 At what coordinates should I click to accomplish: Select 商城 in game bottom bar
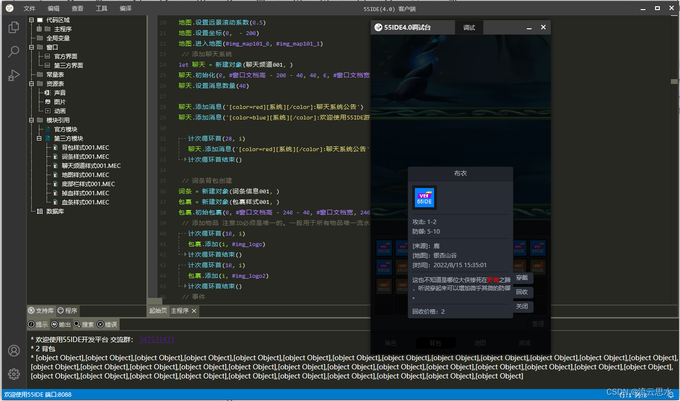(524, 343)
